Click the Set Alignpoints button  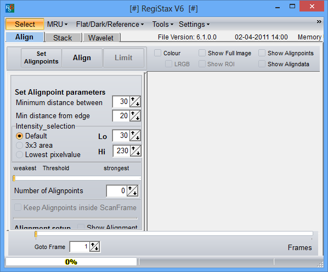tap(41, 57)
